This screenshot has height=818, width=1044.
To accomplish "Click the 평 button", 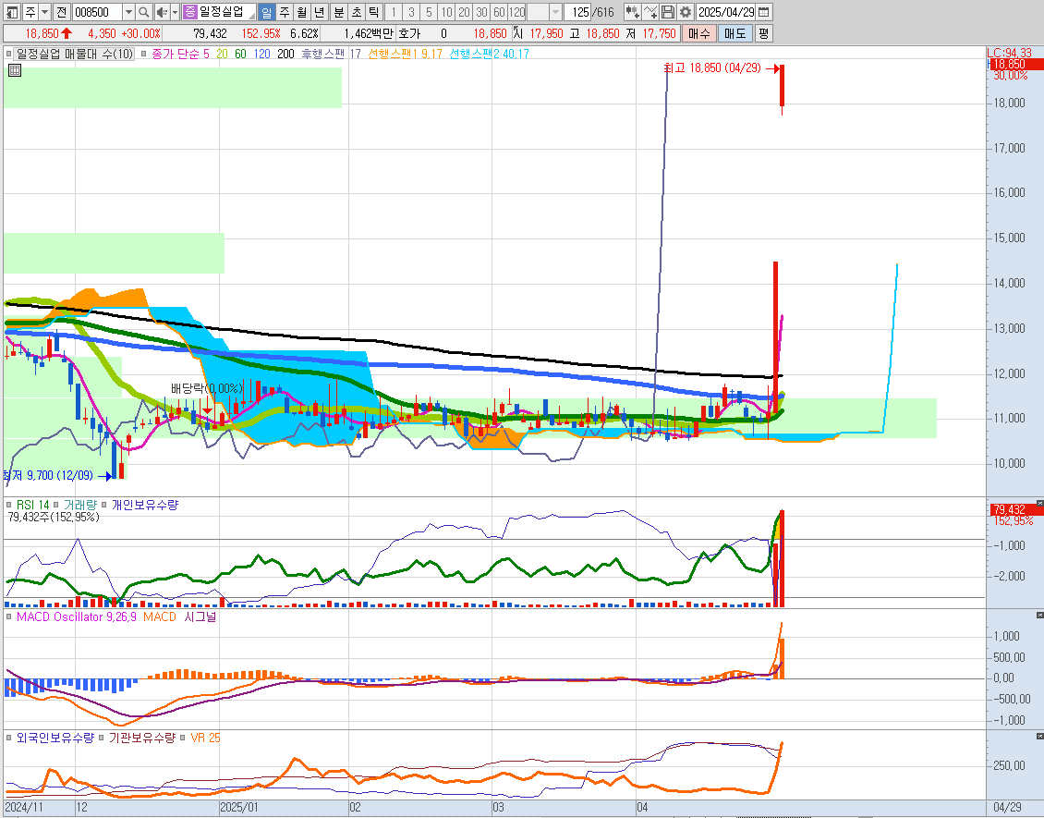I will pos(763,33).
